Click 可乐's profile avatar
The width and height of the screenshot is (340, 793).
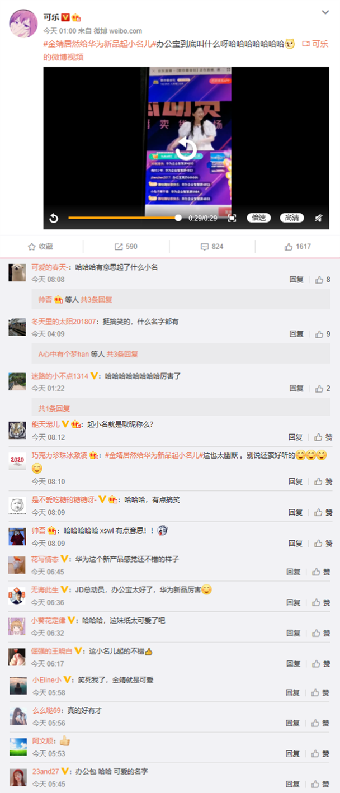(x=22, y=23)
